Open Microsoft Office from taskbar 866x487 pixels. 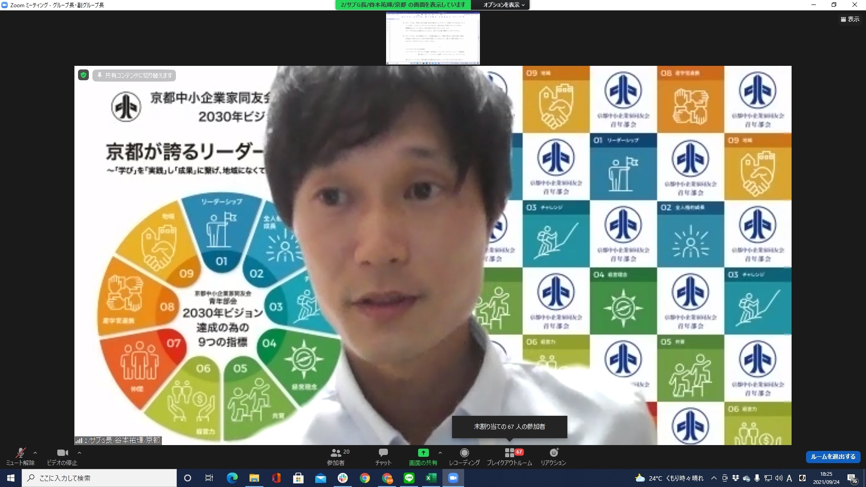click(x=276, y=478)
